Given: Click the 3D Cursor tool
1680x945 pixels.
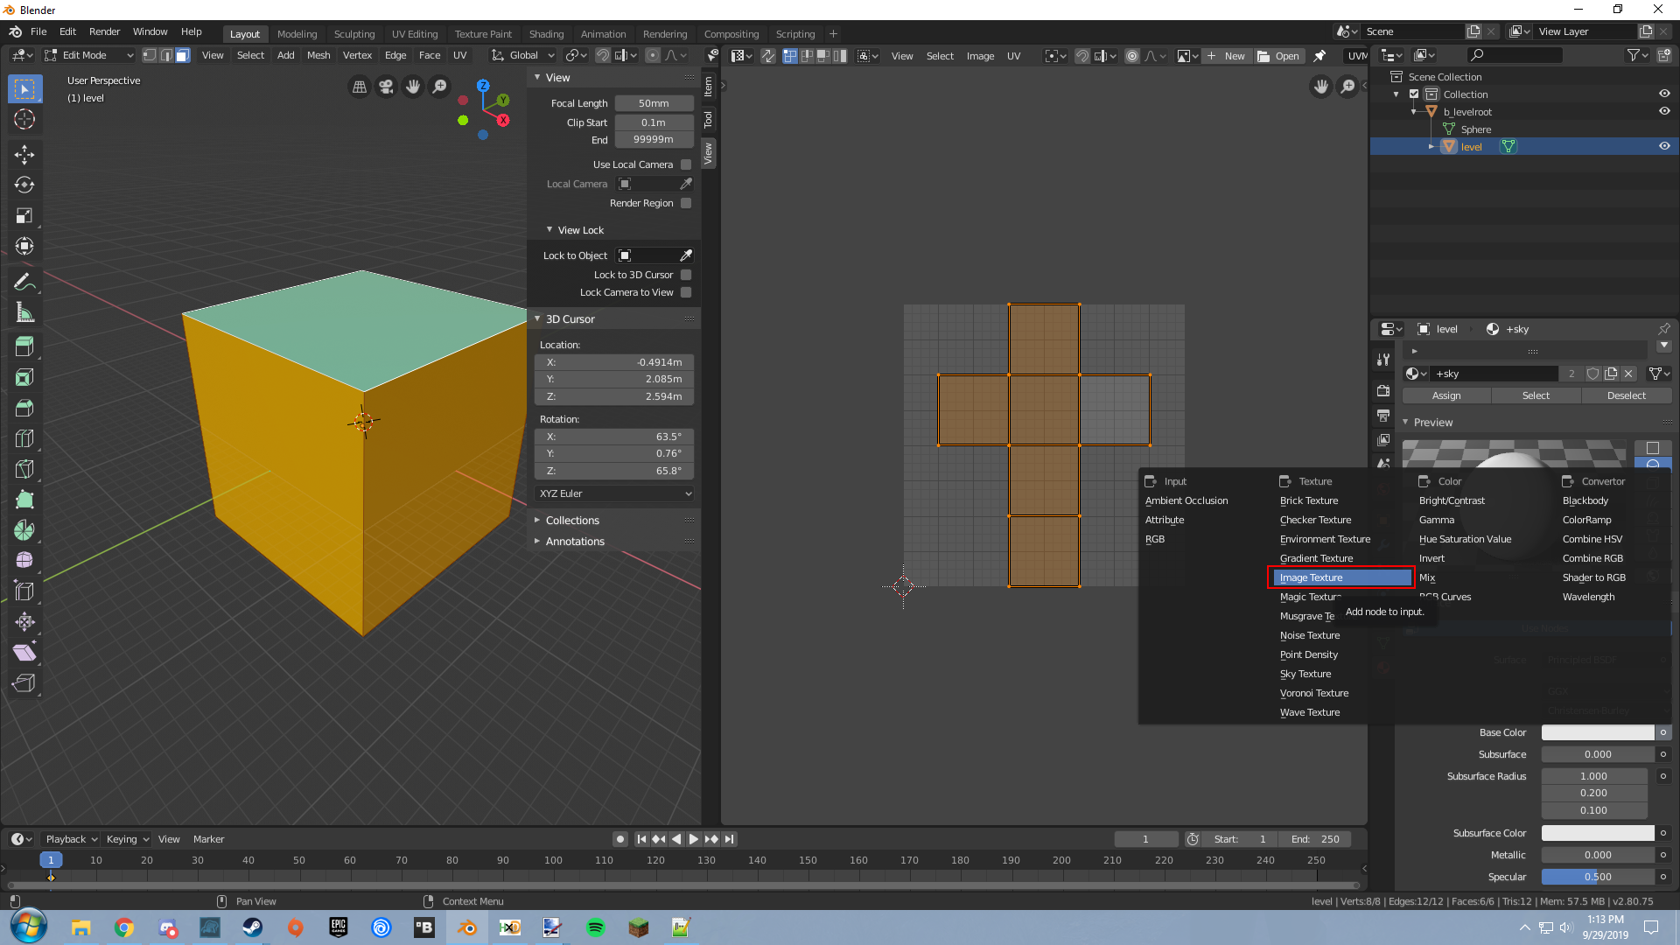Looking at the screenshot, I should [24, 119].
